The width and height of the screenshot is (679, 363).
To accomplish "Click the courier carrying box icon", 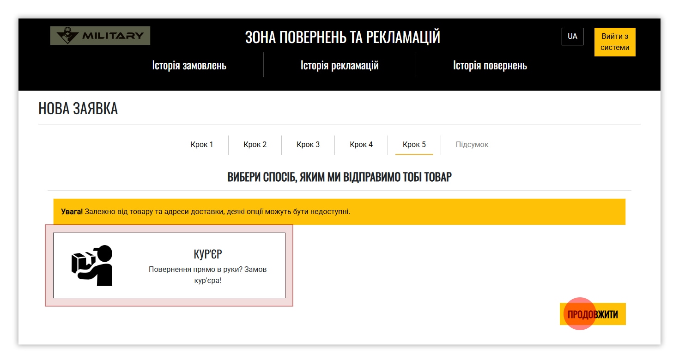I will [x=92, y=265].
